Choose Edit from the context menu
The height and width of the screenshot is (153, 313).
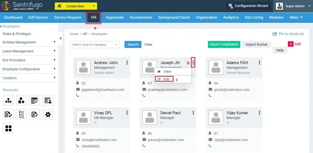[164, 79]
